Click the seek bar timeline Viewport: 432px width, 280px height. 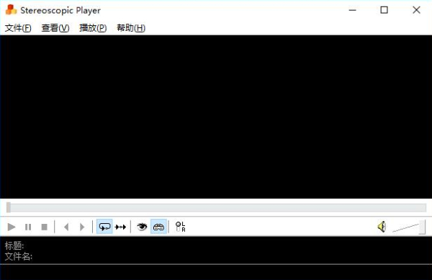coord(216,207)
